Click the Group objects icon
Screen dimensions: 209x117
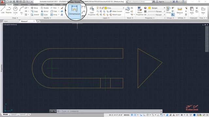click(169, 10)
